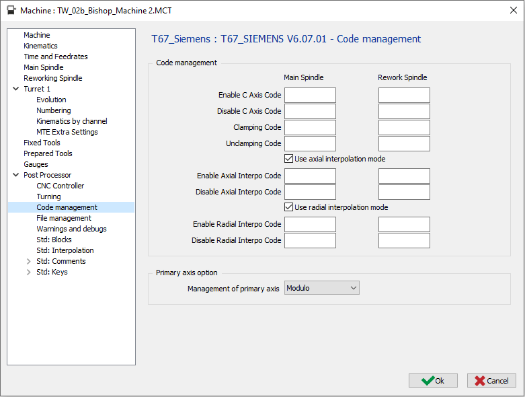The height and width of the screenshot is (397, 525).
Task: Open MTE Extra Settings under Turret 1
Action: [x=67, y=132]
